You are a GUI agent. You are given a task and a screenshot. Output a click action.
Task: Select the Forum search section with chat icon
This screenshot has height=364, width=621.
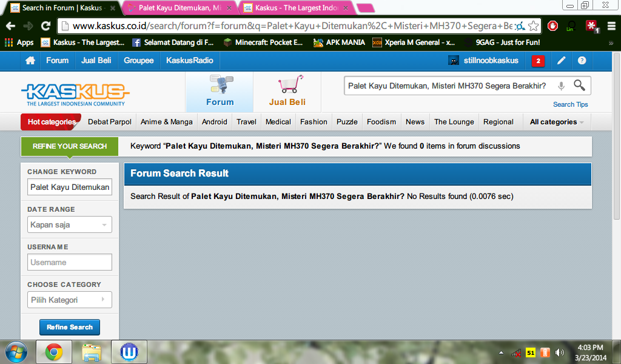point(220,92)
